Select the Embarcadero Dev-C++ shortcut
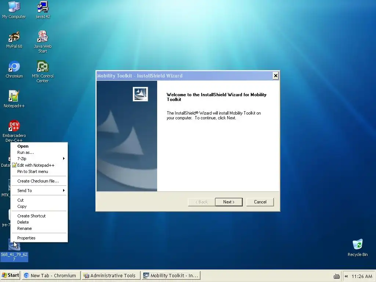Viewport: 376px width, 282px height. click(x=14, y=131)
